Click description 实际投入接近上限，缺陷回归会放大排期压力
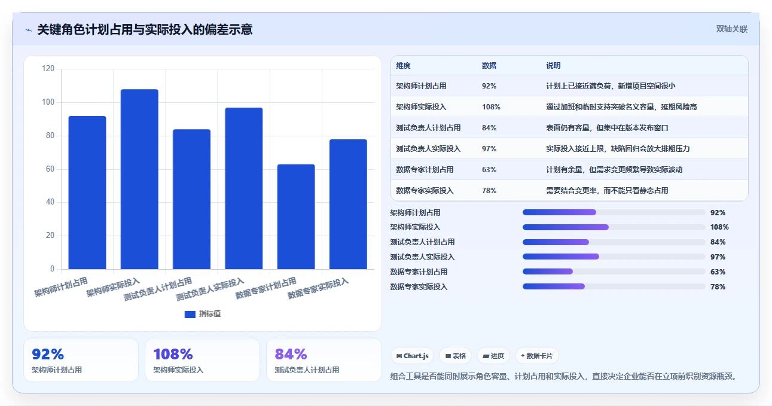Screen dimensions: 772x406 click(618, 149)
